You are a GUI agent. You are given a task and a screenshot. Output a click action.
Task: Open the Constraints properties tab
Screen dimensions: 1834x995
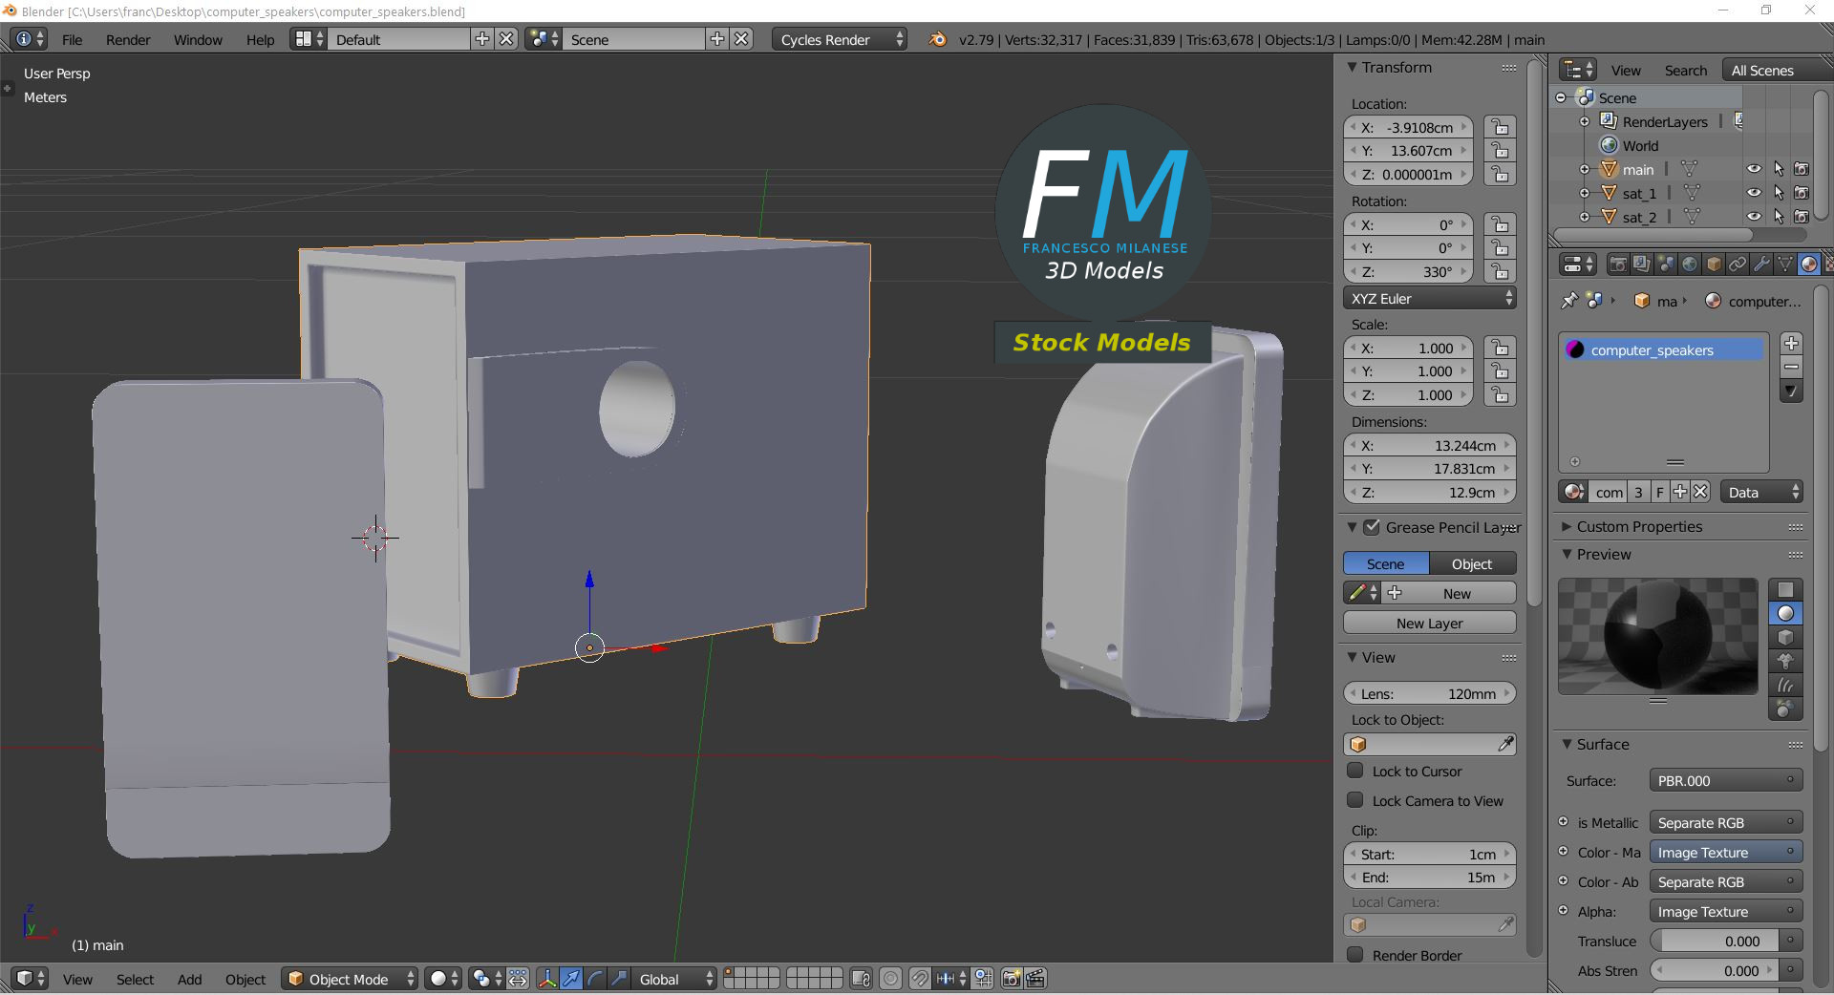tap(1738, 264)
